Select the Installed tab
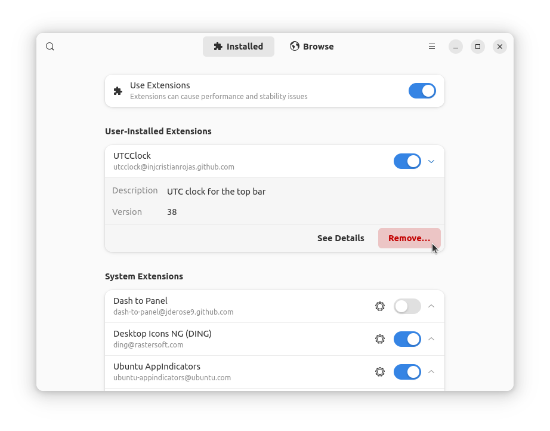550x431 pixels. pyautogui.click(x=239, y=47)
